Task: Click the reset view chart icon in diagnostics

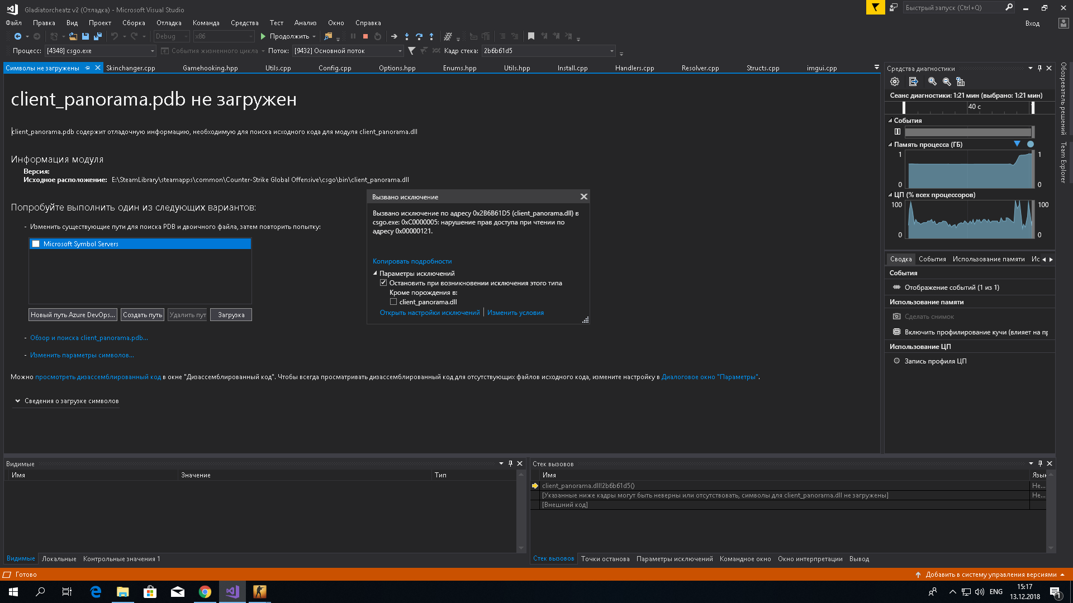Action: [960, 82]
